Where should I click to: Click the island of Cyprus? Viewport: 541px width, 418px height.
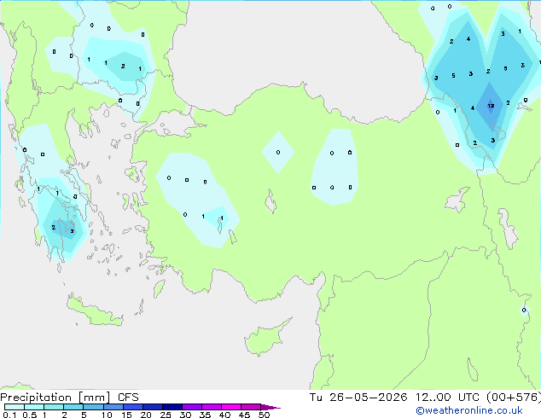(x=264, y=340)
